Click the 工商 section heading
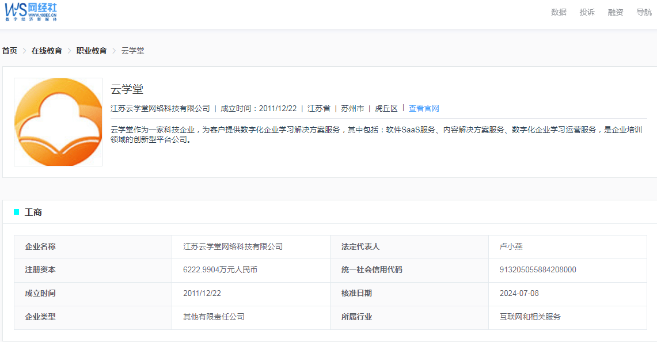The image size is (657, 342). coord(33,212)
